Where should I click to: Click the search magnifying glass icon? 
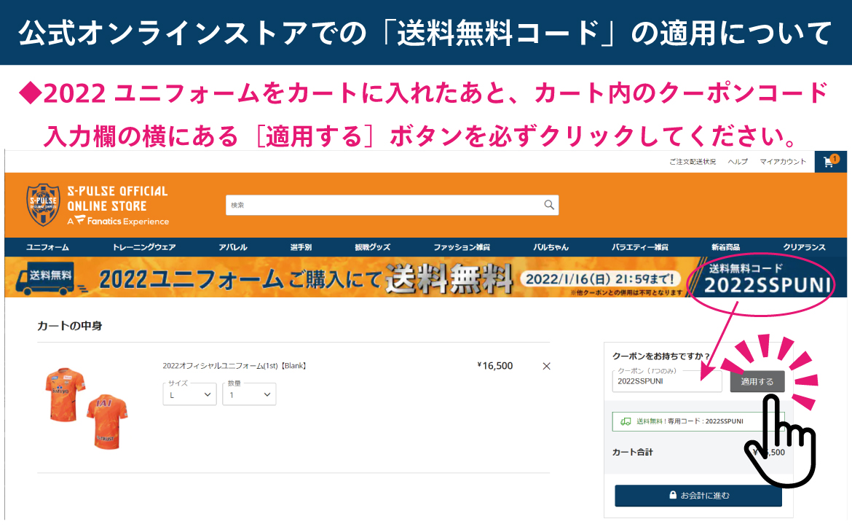coord(549,206)
